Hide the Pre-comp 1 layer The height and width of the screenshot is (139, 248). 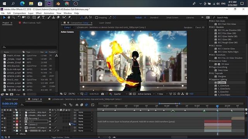(2, 119)
